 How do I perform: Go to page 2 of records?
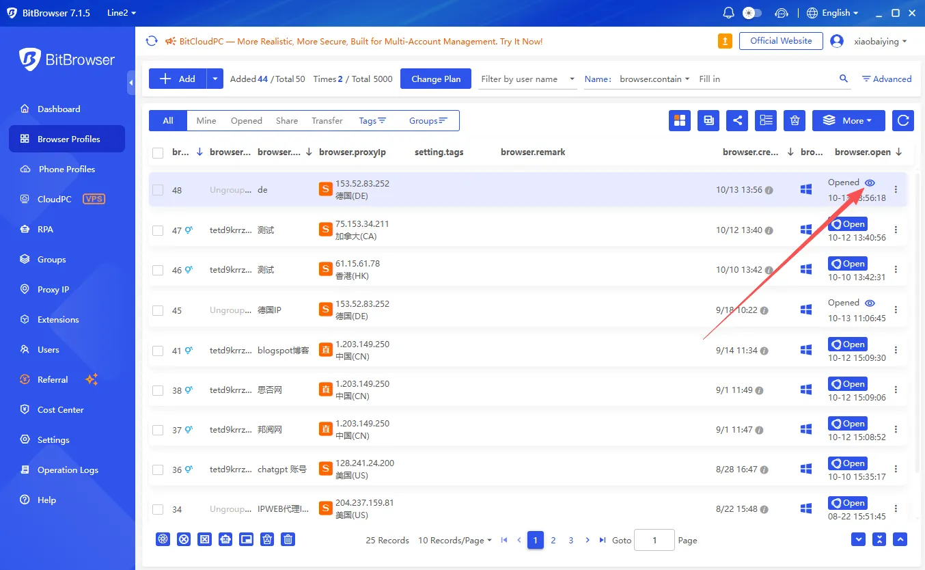(x=553, y=540)
